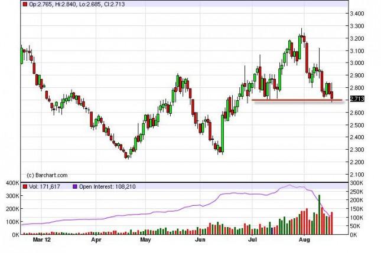Click the red horizontal support line
The width and height of the screenshot is (381, 253).
tap(297, 100)
